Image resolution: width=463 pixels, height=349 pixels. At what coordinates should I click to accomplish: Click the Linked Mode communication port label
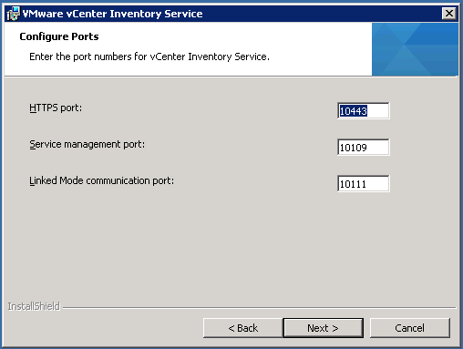click(101, 180)
